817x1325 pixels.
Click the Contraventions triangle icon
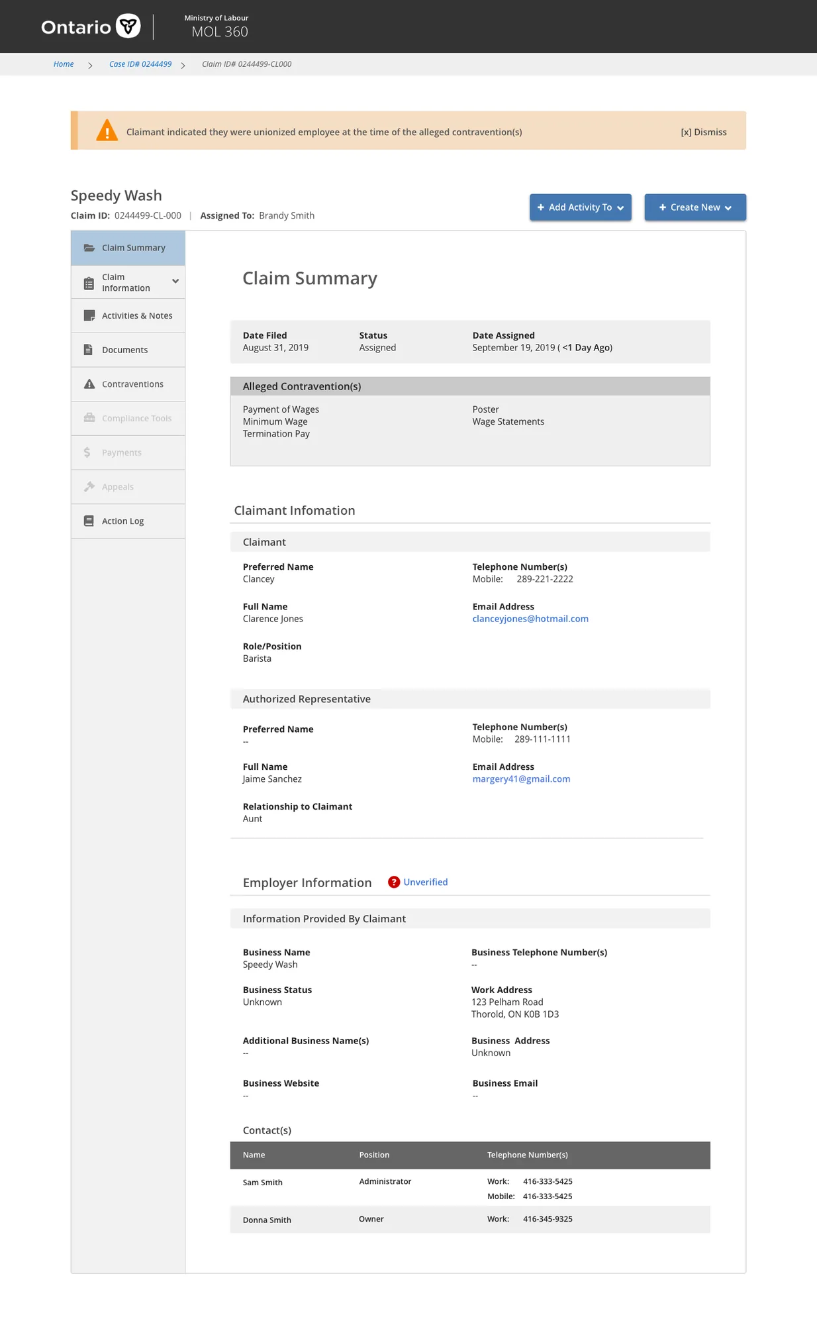click(x=89, y=384)
